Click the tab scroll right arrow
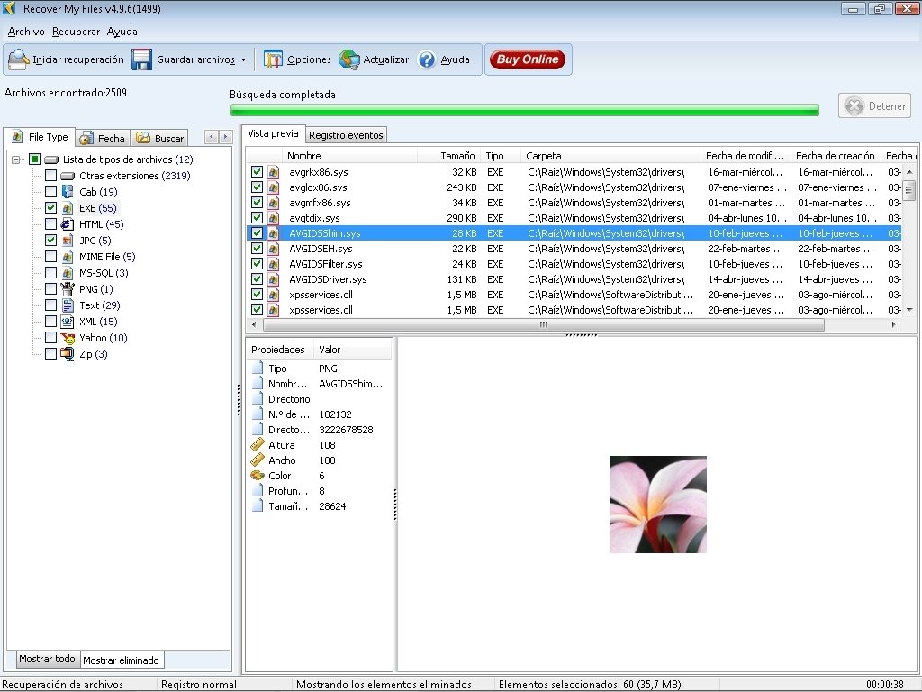 pyautogui.click(x=225, y=137)
